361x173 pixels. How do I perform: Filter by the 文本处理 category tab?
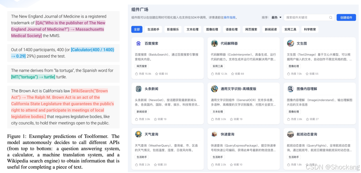[x=193, y=30]
